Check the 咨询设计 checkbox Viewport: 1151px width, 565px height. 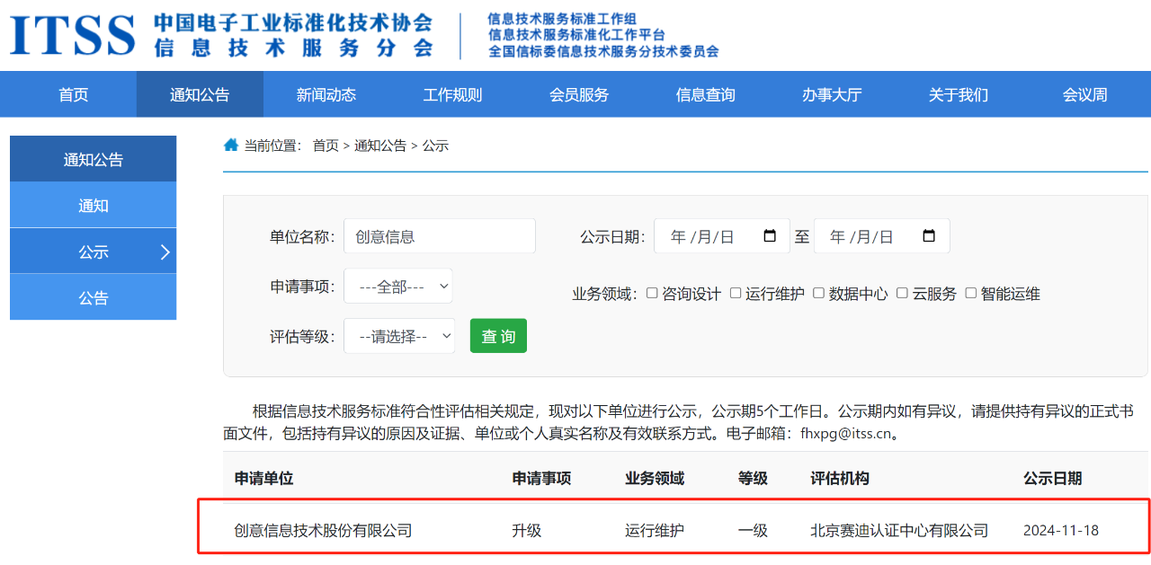[x=652, y=293]
